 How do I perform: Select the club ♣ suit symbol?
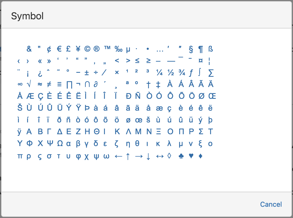(x=181, y=156)
